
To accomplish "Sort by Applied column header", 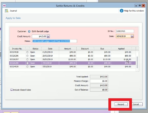I will click(x=121, y=49).
